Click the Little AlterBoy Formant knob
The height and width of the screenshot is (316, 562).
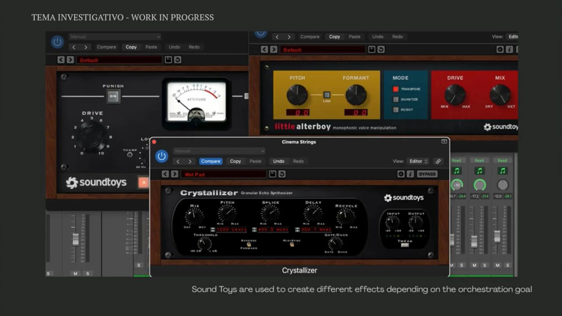click(356, 95)
